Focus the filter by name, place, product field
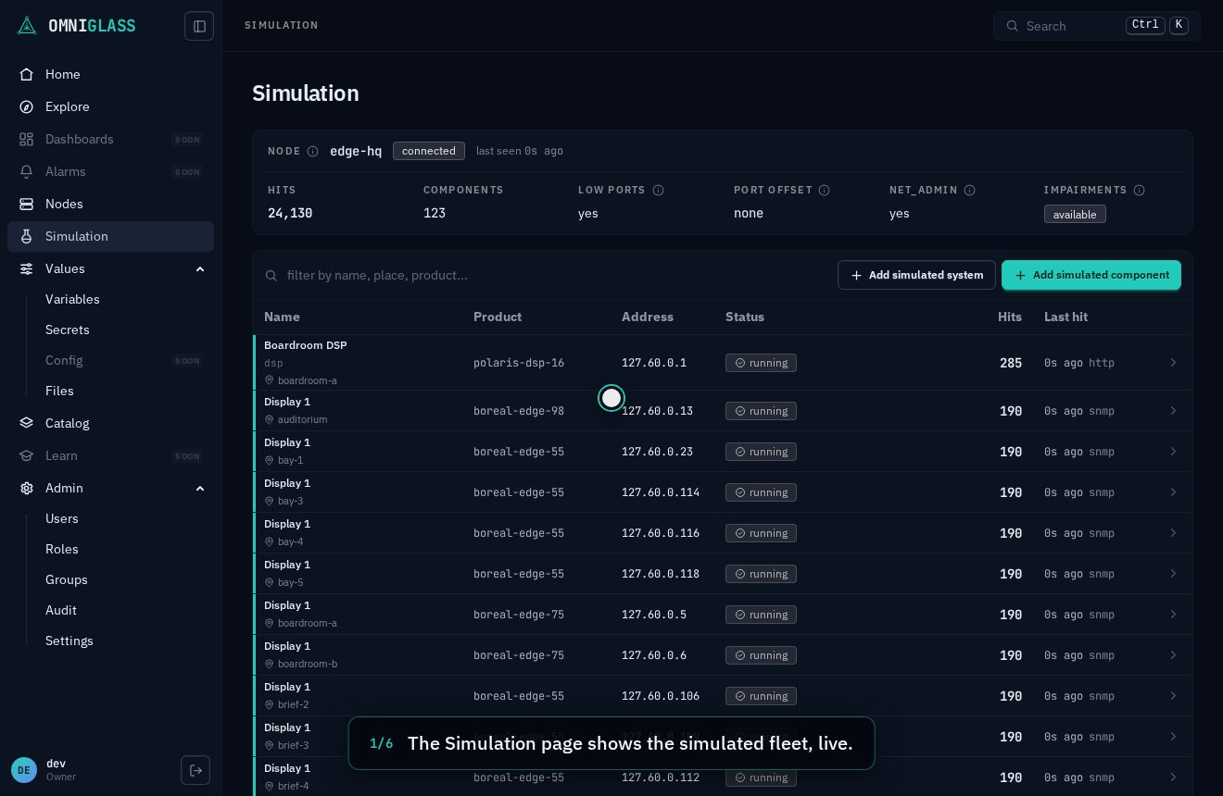The height and width of the screenshot is (796, 1223). tap(547, 275)
